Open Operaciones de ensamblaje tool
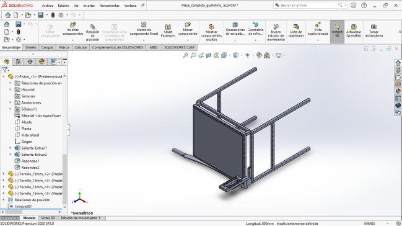The width and height of the screenshot is (402, 226). [x=235, y=29]
